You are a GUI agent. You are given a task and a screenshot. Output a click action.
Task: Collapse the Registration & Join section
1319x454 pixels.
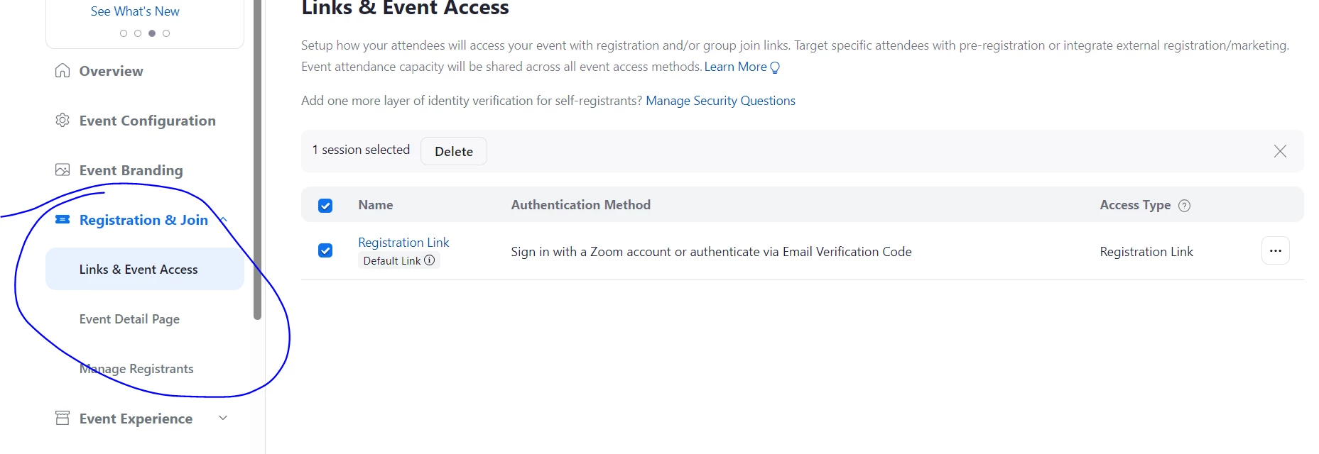coord(224,220)
